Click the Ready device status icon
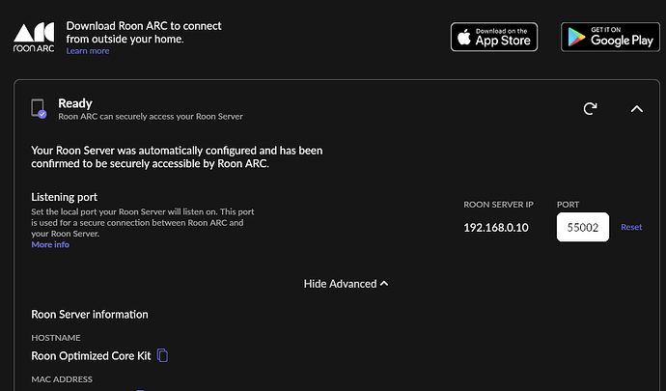This screenshot has height=391, width=666. pos(39,109)
